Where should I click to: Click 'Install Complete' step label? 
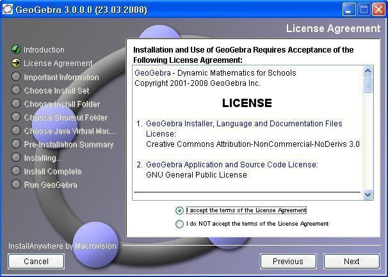[53, 171]
